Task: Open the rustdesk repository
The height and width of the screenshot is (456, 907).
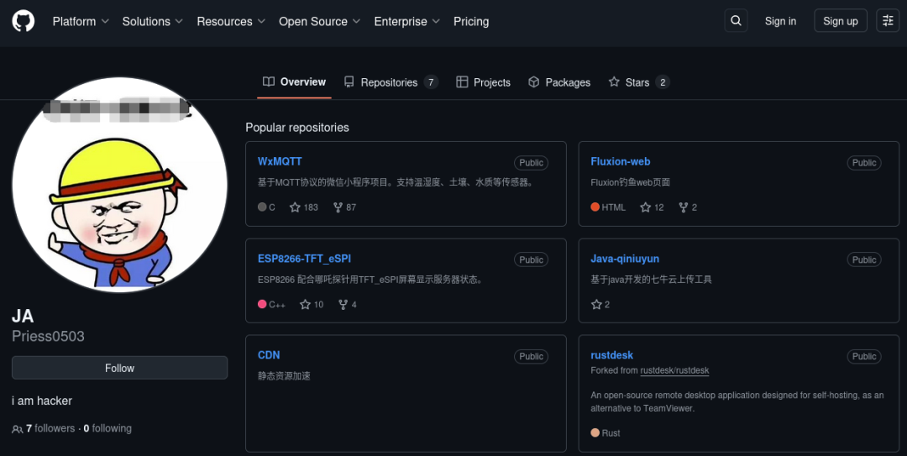Action: click(x=612, y=355)
